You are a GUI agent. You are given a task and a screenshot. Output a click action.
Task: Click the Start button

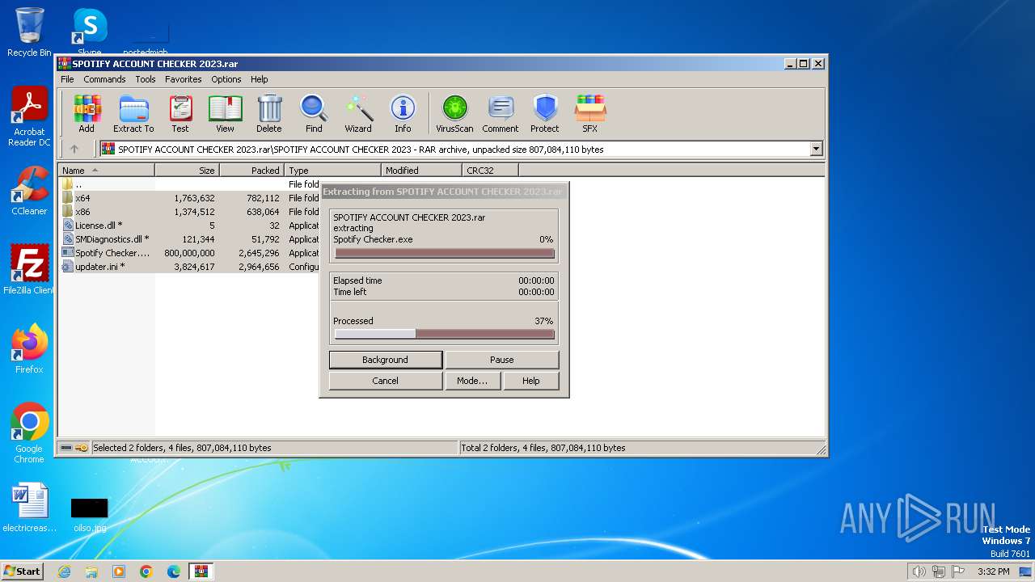22,571
